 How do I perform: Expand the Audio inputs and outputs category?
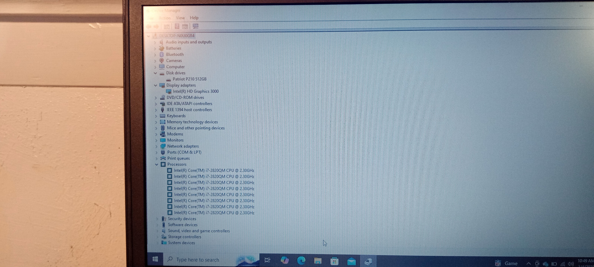pyautogui.click(x=155, y=42)
